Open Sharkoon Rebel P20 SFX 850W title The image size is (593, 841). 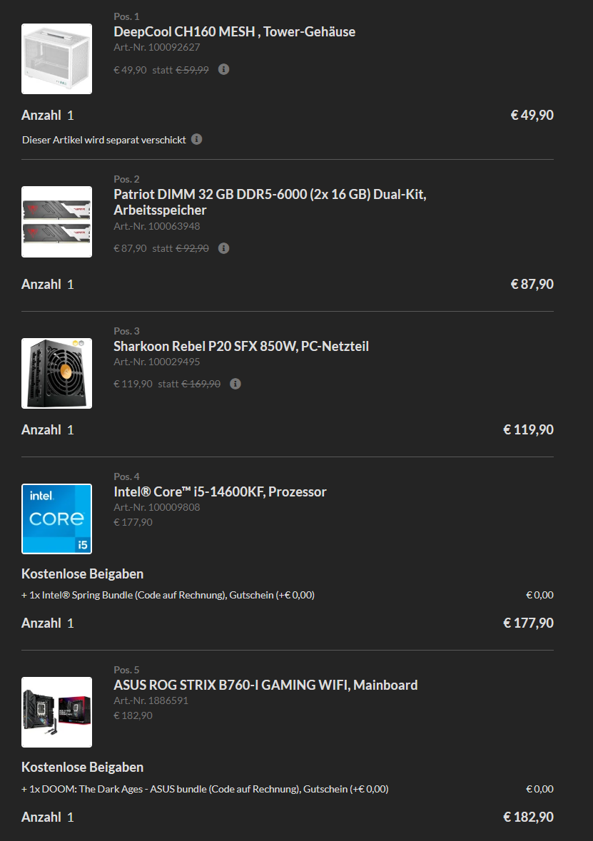point(241,346)
